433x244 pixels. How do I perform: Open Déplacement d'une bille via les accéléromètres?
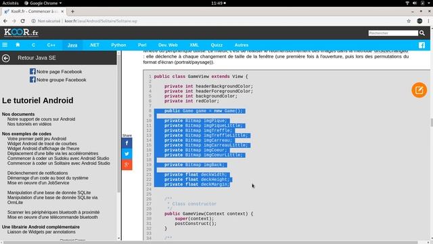click(x=53, y=154)
